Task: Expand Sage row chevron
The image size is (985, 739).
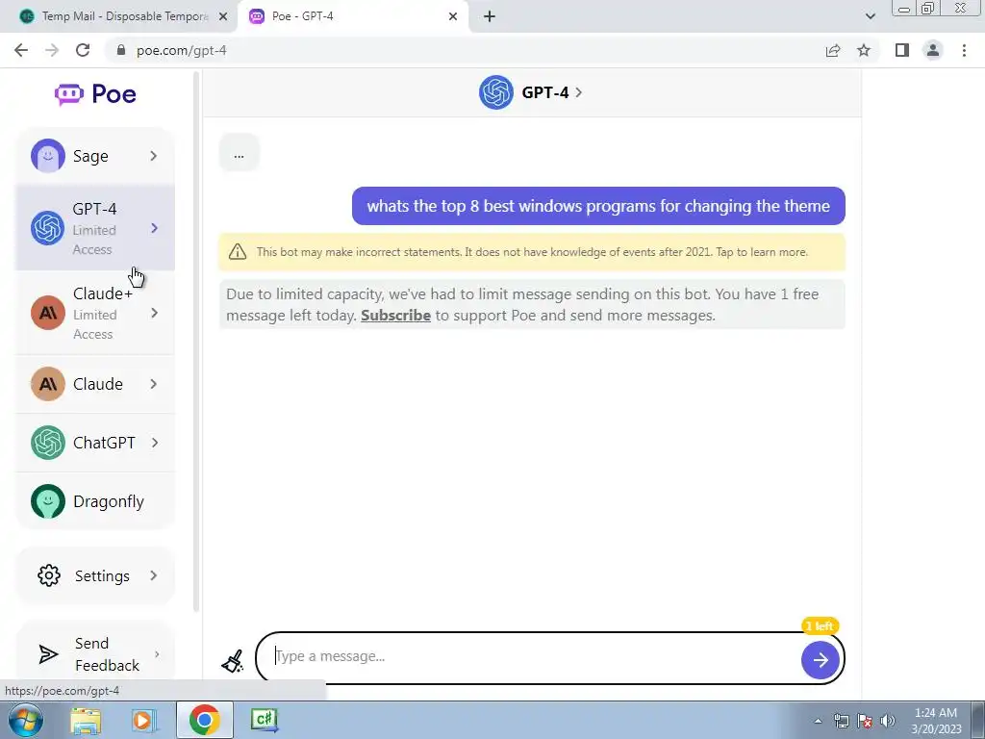Action: [154, 156]
